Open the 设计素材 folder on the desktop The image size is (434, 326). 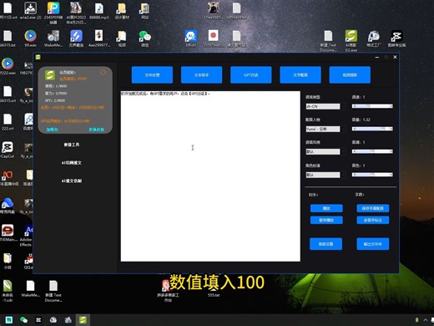122,11
